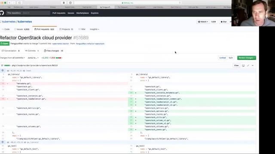Click added "openstack_instance_metadata.go" line
The image size is (275, 154).
click(192, 93)
